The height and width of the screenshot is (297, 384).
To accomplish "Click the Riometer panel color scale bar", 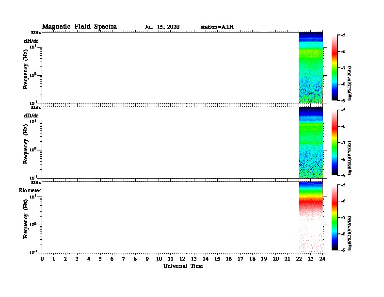I will tap(335, 217).
